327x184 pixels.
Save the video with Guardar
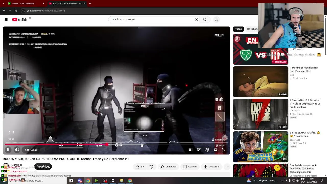pyautogui.click(x=190, y=167)
